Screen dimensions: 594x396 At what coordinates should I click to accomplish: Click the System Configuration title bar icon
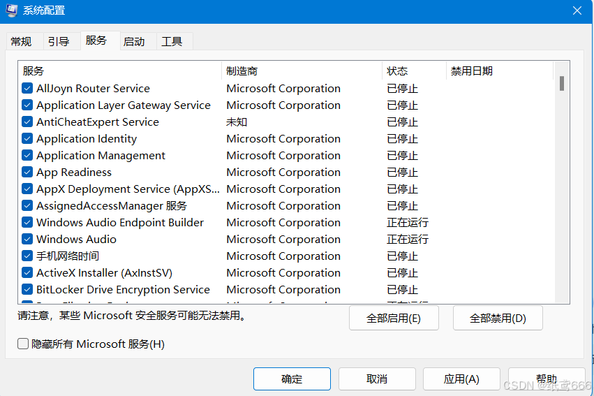click(12, 11)
